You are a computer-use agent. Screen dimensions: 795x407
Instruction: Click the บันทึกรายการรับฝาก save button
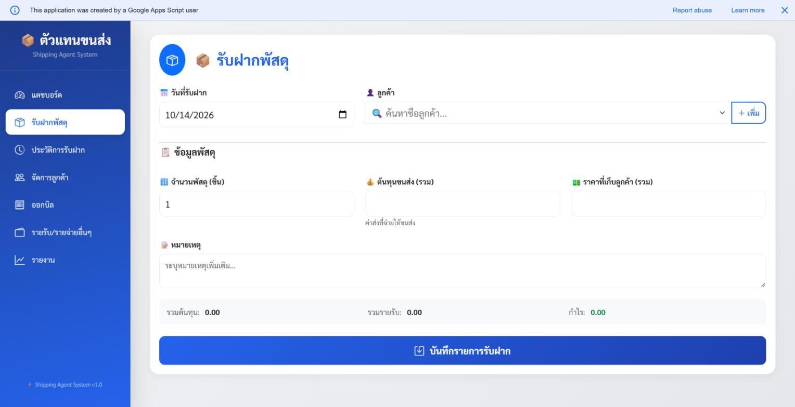[x=463, y=351]
